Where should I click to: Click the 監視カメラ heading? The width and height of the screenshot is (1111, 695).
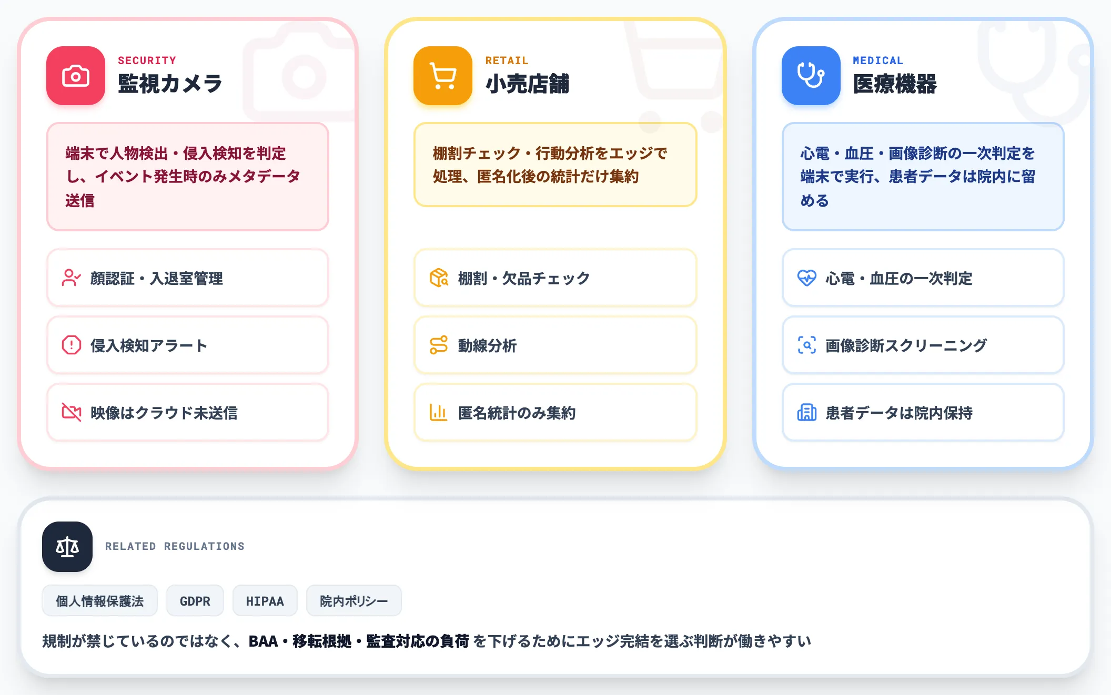(x=170, y=84)
